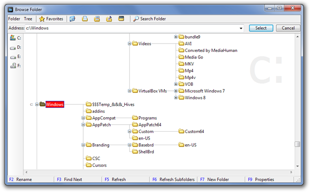
Task: Select the Media Go folder
Action: (x=191, y=57)
